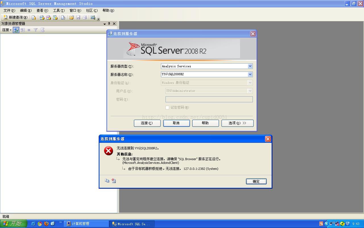Toggle the 记住密码 checkbox
364x228 pixels.
(167, 107)
